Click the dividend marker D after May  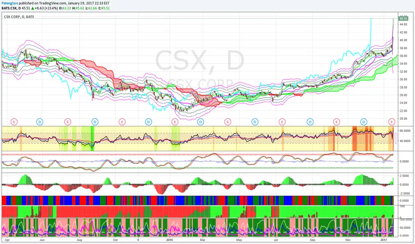point(255,122)
